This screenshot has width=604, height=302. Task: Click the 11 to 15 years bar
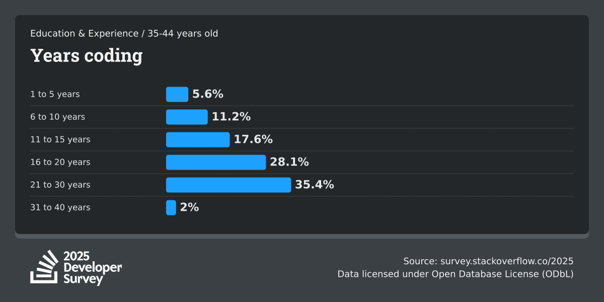[198, 139]
